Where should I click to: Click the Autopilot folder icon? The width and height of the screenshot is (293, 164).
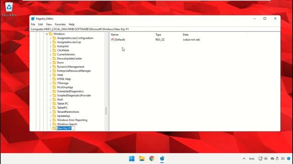pos(54,46)
